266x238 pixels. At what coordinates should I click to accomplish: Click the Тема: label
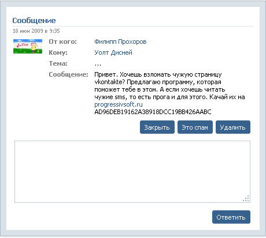click(58, 63)
